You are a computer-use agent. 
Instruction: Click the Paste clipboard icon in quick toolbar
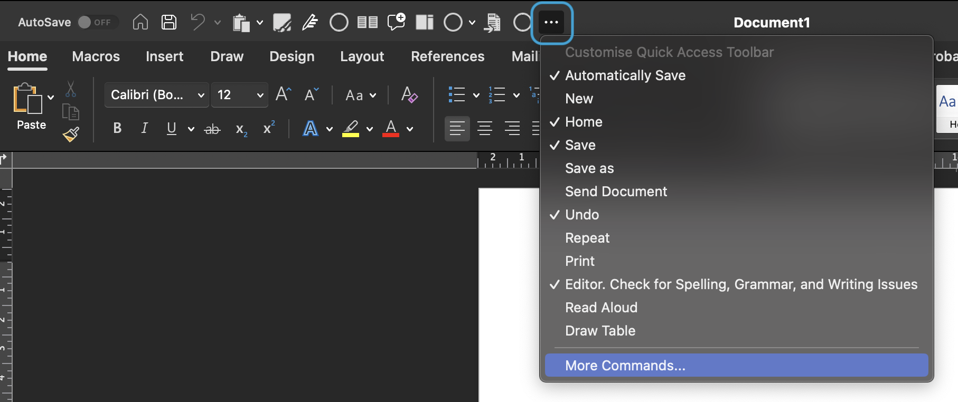(241, 23)
